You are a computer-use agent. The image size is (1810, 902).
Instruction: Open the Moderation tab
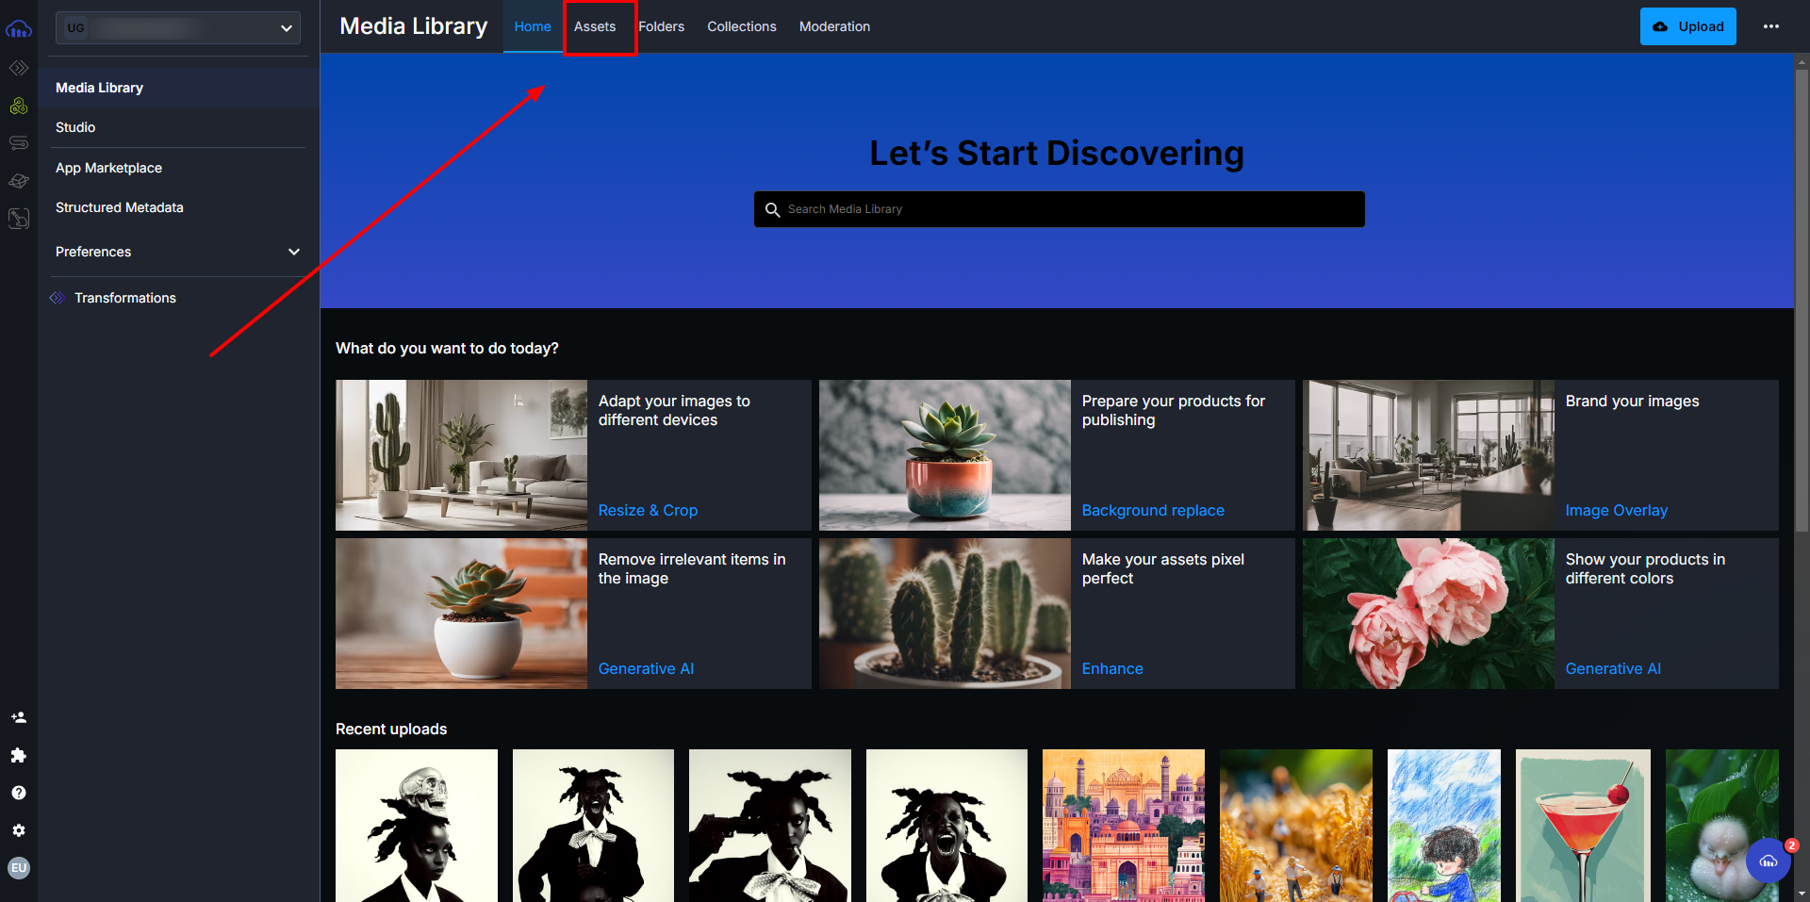point(833,26)
